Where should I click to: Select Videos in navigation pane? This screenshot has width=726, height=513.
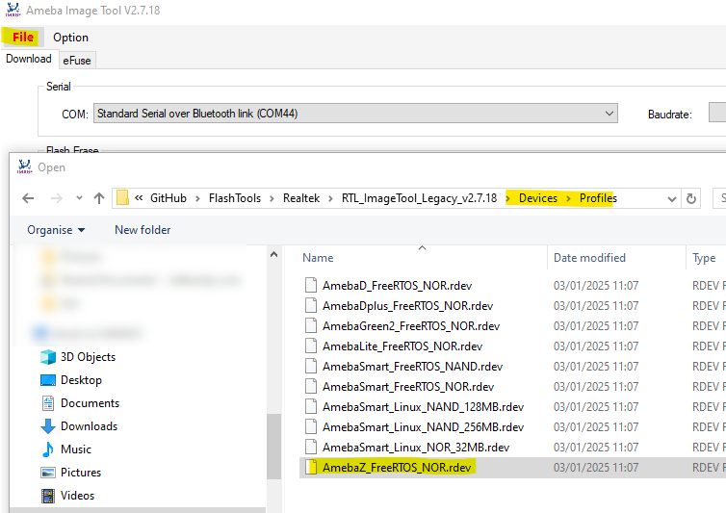pyautogui.click(x=77, y=496)
